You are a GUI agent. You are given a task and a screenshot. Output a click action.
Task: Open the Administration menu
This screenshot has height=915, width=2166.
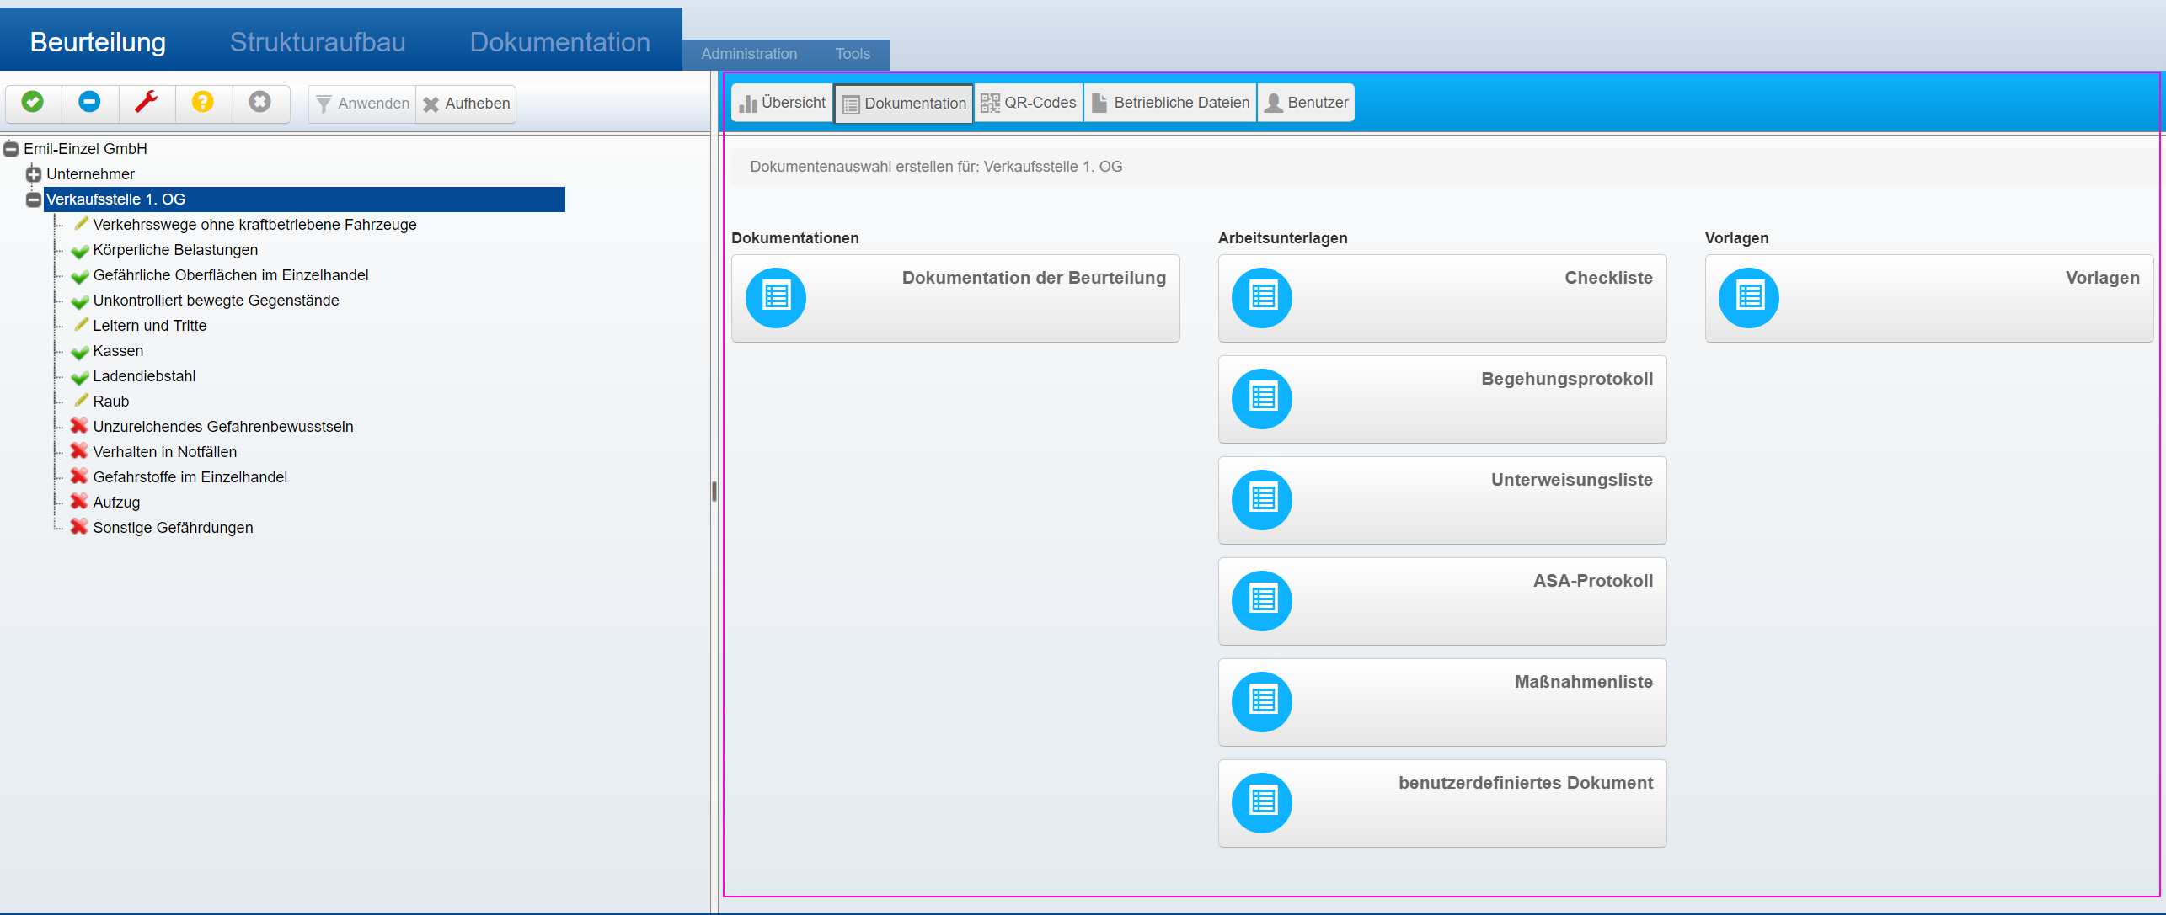click(749, 54)
